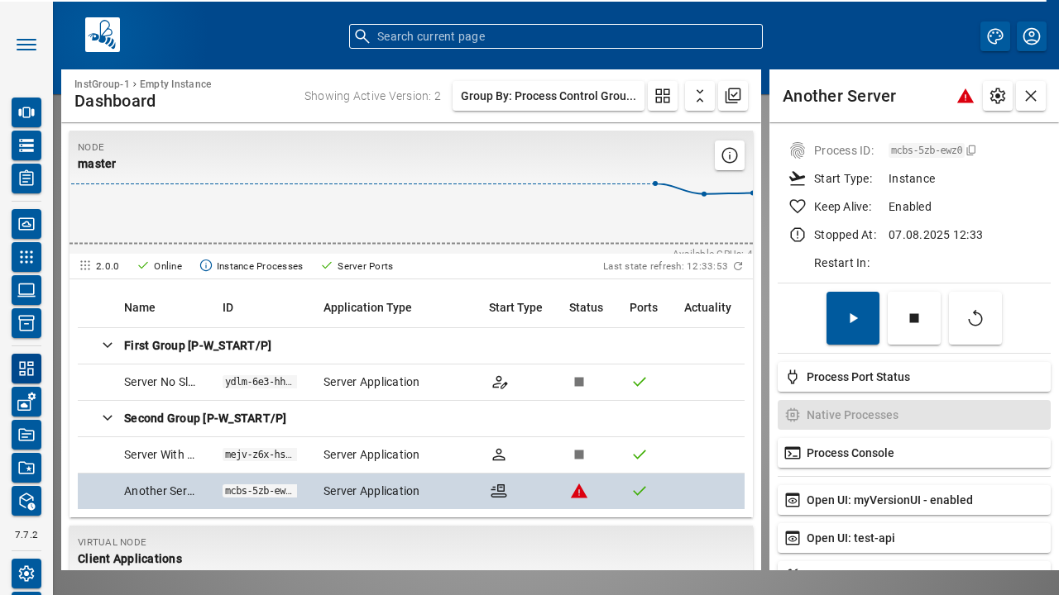Toggle bulk selection checkbox mode

coord(733,96)
